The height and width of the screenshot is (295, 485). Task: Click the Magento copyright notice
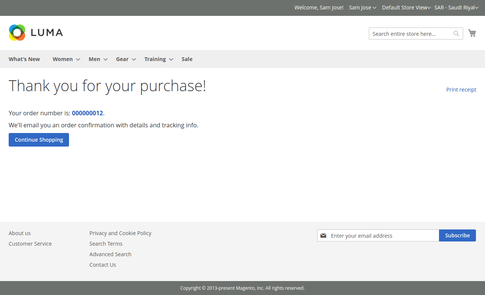click(x=242, y=288)
